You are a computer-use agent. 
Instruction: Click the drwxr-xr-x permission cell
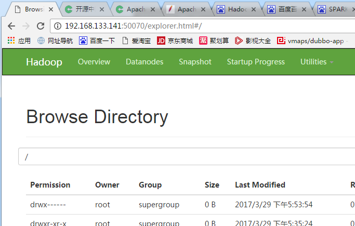pyautogui.click(x=48, y=223)
